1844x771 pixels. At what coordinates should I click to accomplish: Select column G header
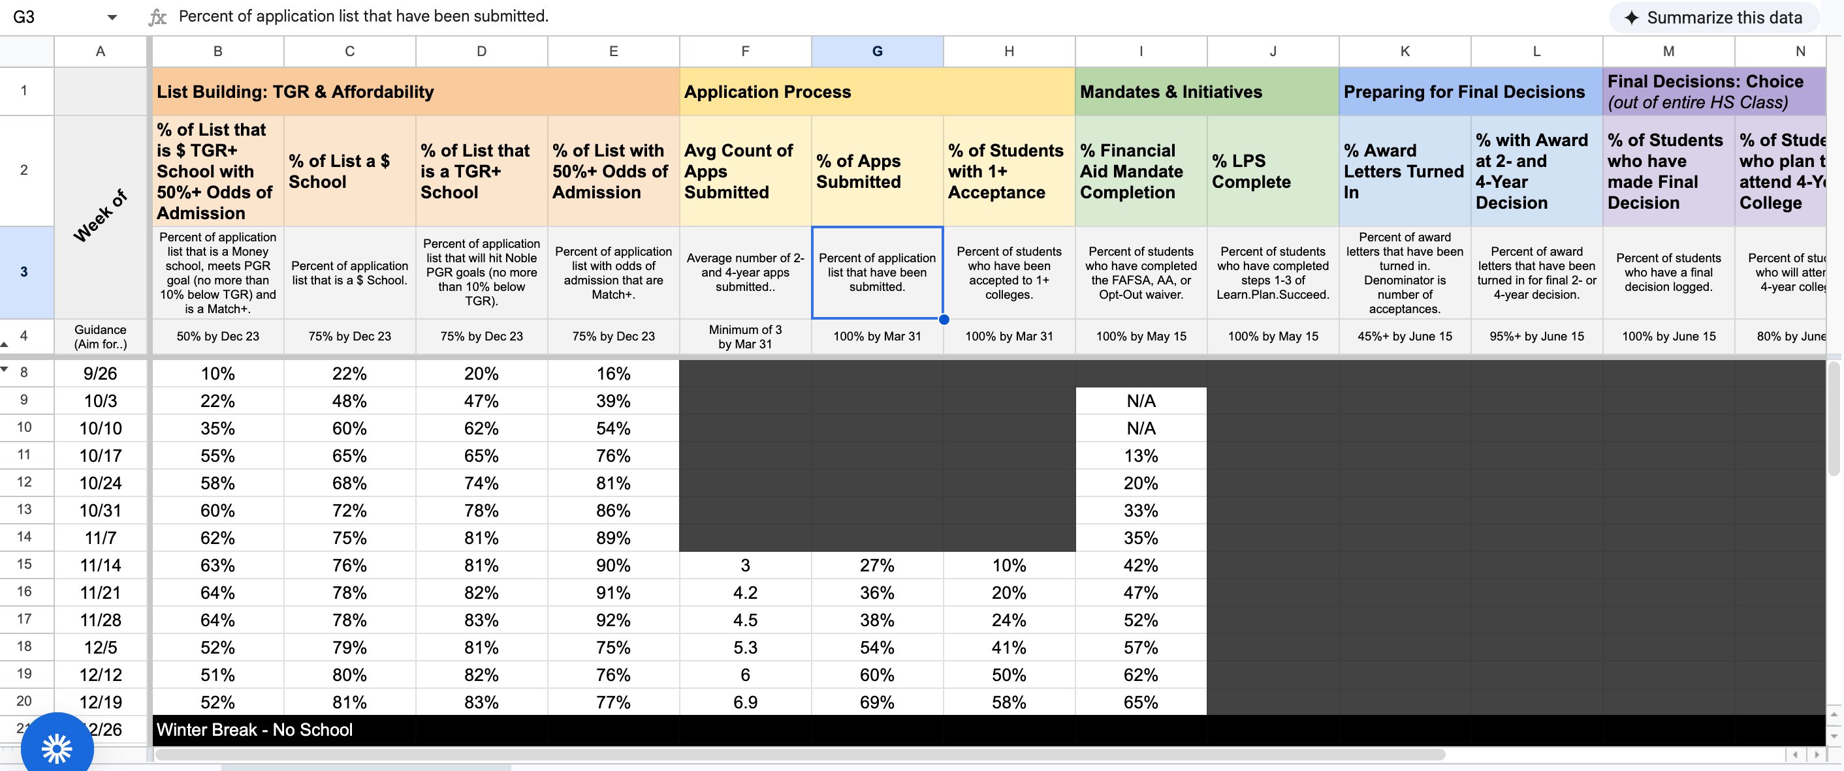point(877,52)
